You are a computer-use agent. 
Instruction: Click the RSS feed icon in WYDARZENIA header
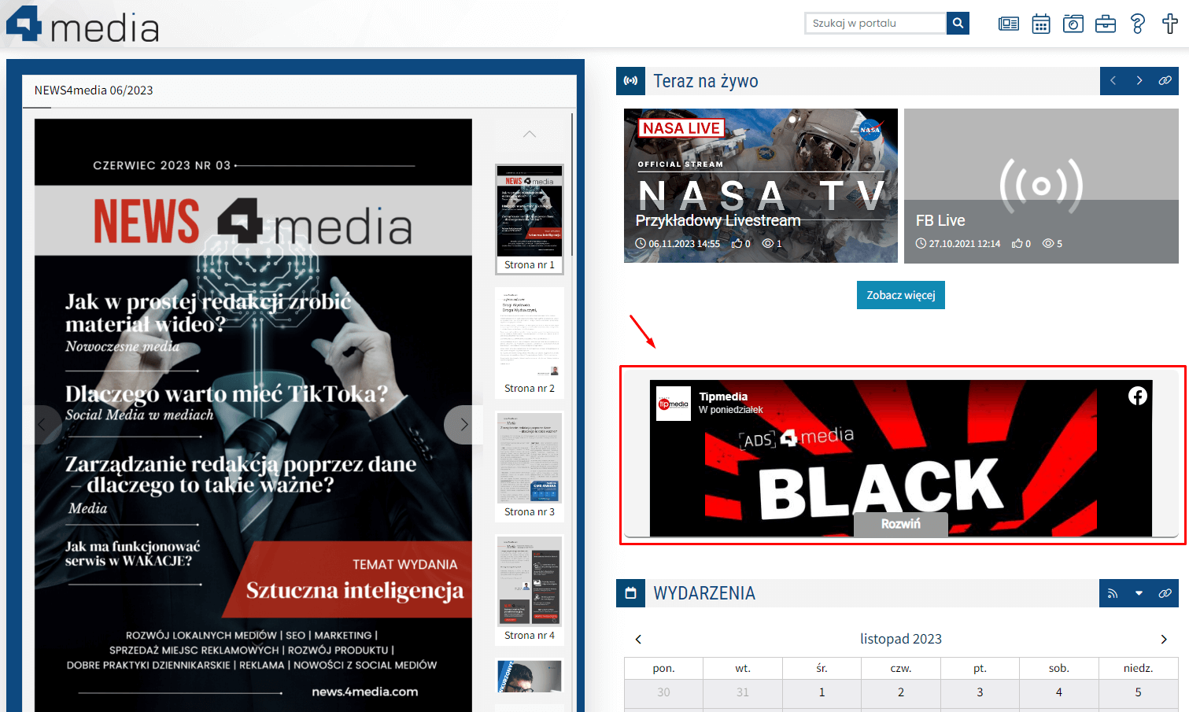pos(1113,593)
